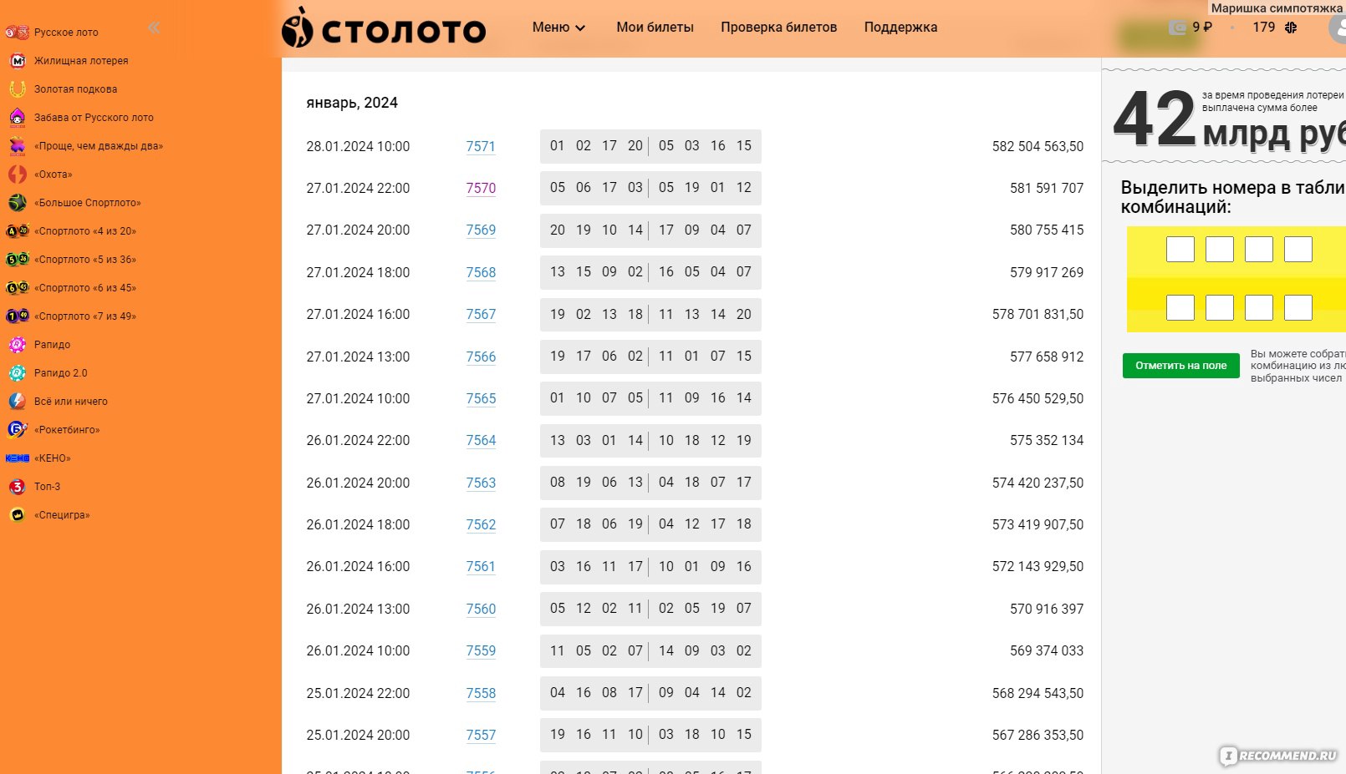Open draw number 7564
This screenshot has height=774, width=1346.
(481, 441)
